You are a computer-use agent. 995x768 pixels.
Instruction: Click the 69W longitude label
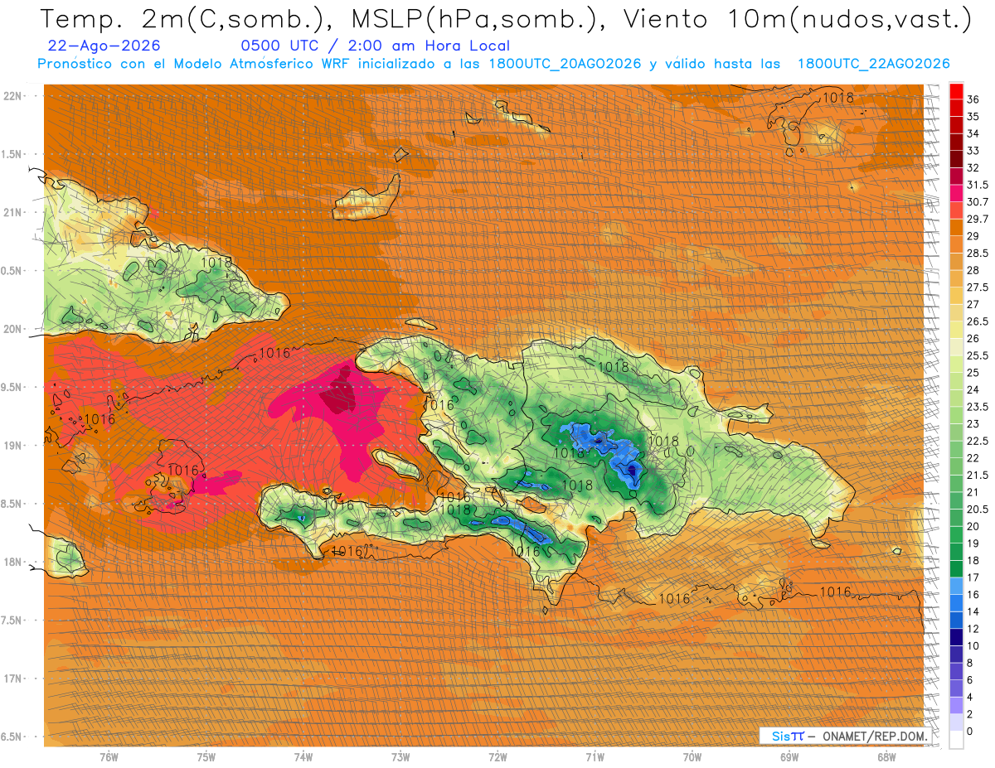[x=789, y=757]
